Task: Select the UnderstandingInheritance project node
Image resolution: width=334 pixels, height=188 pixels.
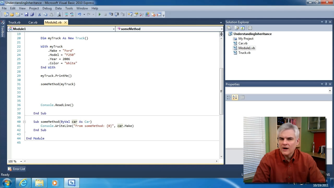Action: [x=252, y=34]
